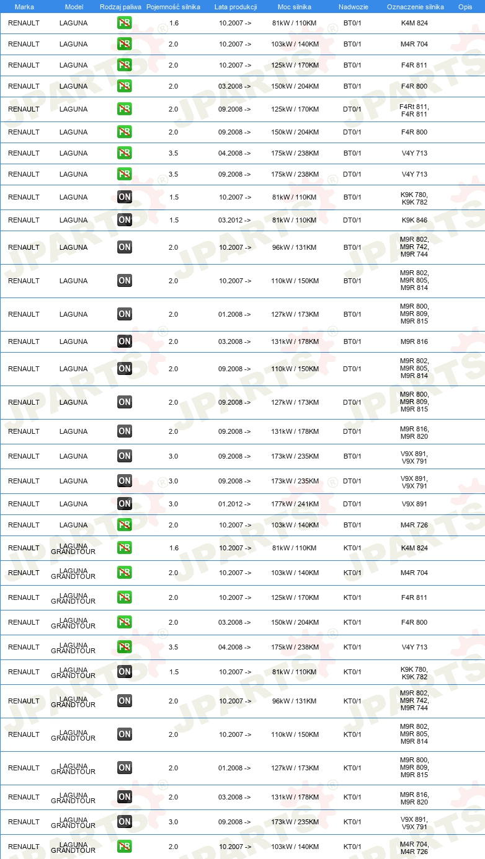The height and width of the screenshot is (859, 485).
Task: Click ON diesel icon in K9K 846 row
Action: pyautogui.click(x=125, y=220)
